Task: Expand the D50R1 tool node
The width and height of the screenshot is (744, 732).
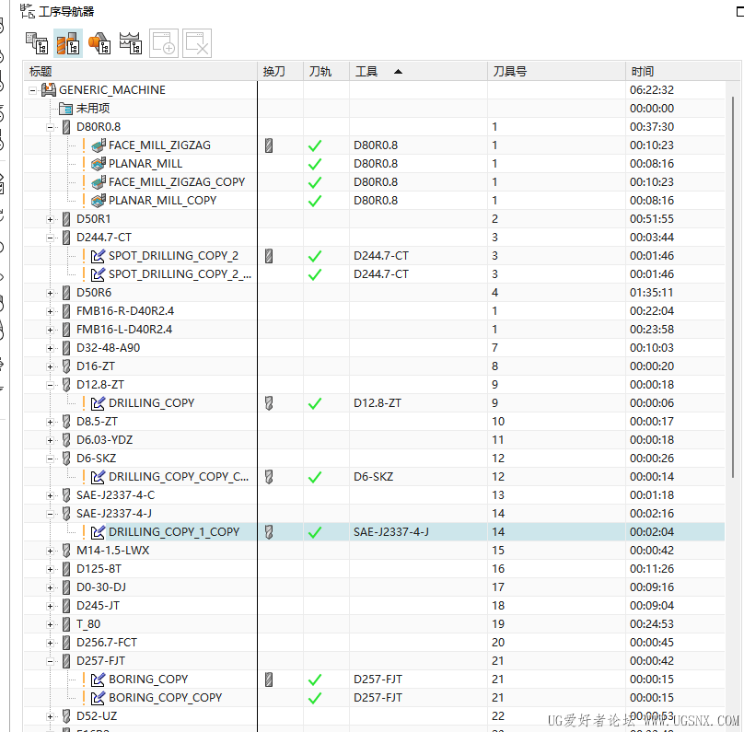Action: pos(51,219)
